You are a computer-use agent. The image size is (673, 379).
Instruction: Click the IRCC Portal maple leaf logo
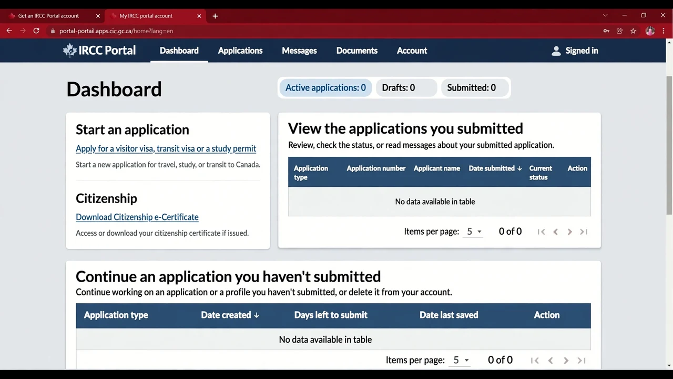[x=70, y=51]
